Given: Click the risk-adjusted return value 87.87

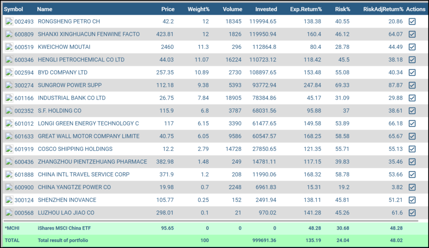Looking at the screenshot, I should pyautogui.click(x=395, y=85).
